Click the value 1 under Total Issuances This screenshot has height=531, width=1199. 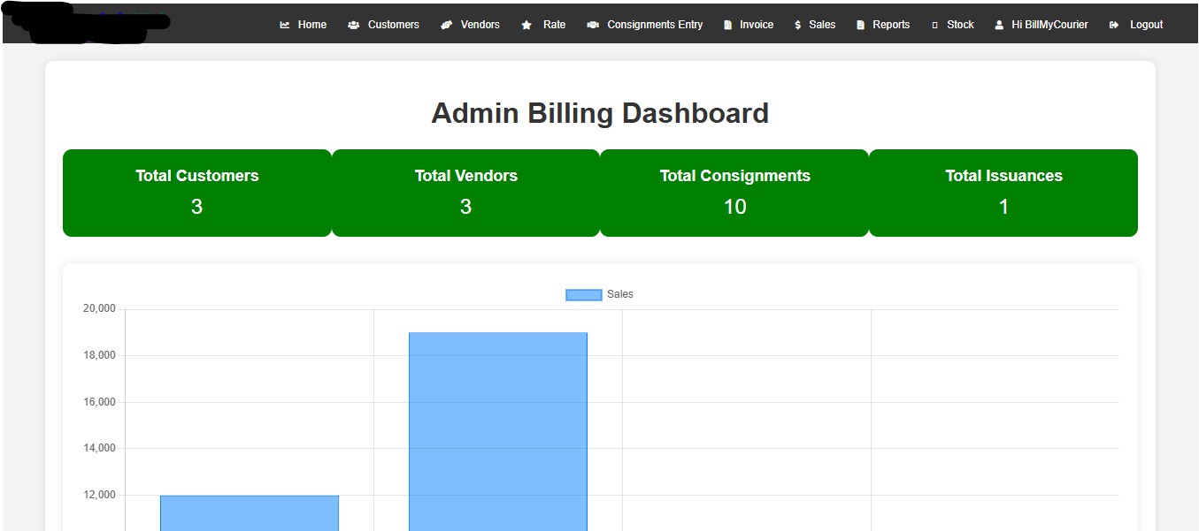pos(1003,207)
